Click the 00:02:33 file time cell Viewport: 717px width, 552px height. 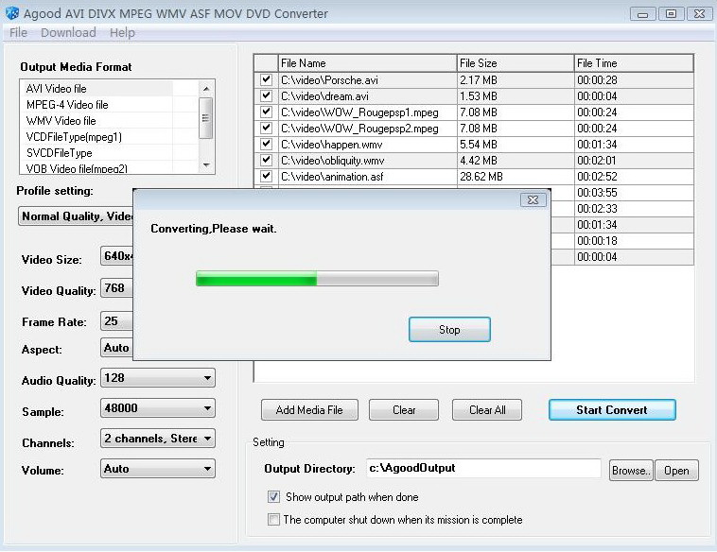(634, 208)
